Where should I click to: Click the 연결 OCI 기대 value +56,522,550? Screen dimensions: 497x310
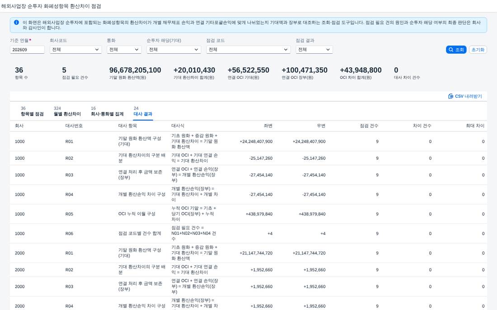248,70
